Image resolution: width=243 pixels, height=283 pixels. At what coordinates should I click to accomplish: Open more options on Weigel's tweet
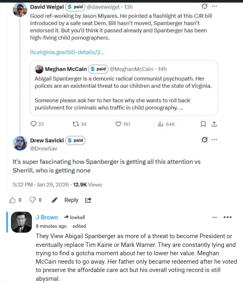click(x=214, y=6)
